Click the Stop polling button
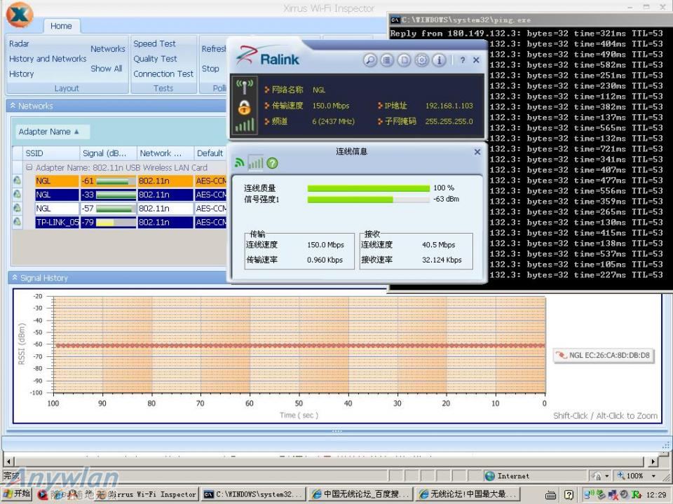The width and height of the screenshot is (673, 504). click(210, 69)
